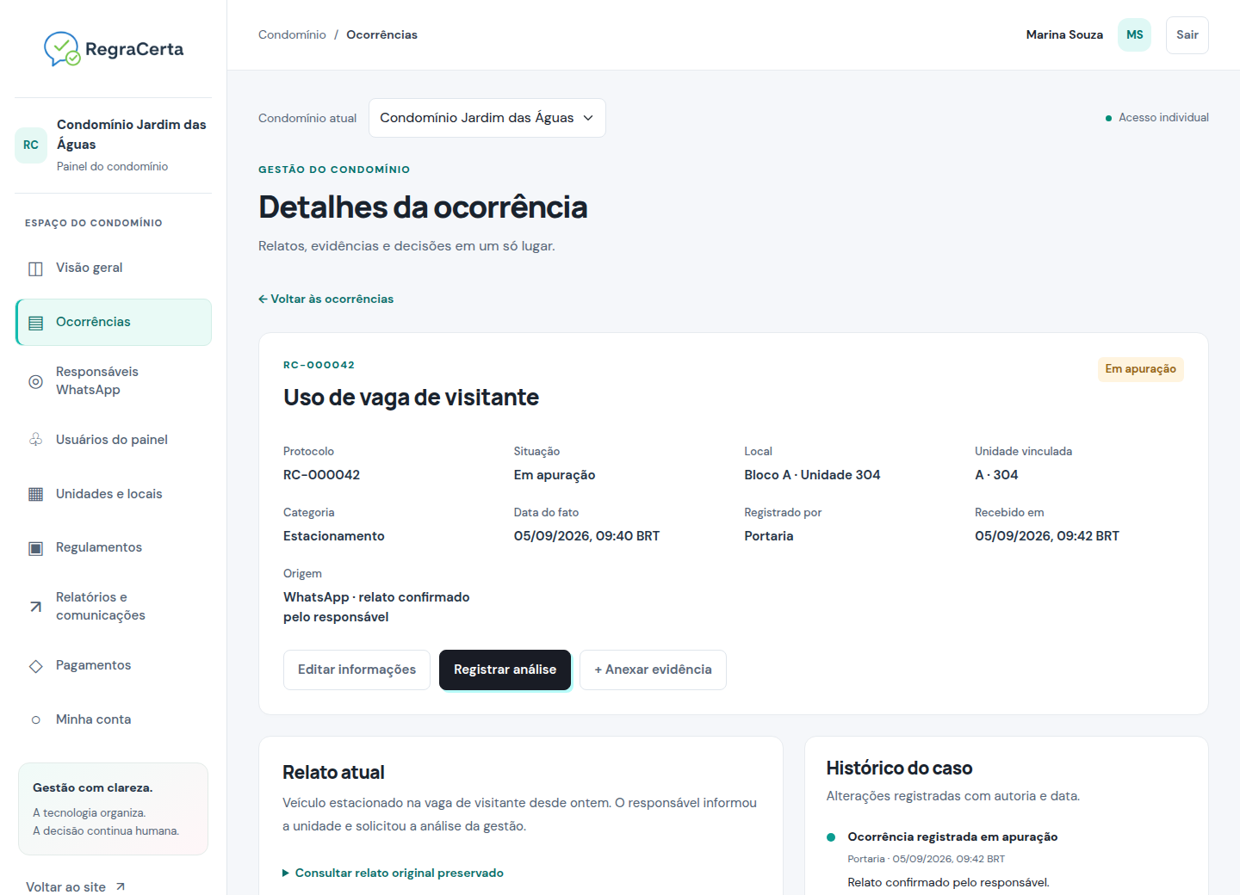Image resolution: width=1240 pixels, height=895 pixels.
Task: Click the Usuários do painel icon
Action: tap(35, 440)
